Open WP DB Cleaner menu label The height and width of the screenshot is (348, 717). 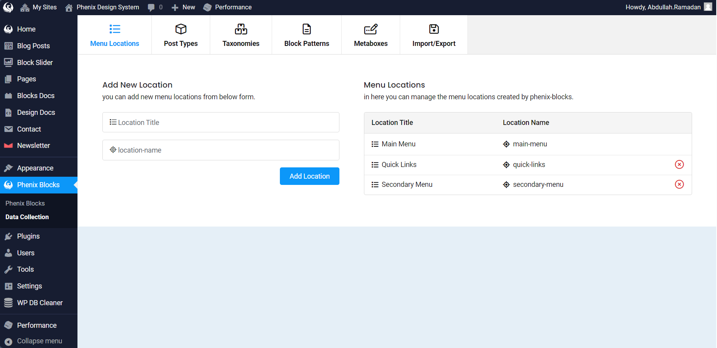[x=40, y=302]
